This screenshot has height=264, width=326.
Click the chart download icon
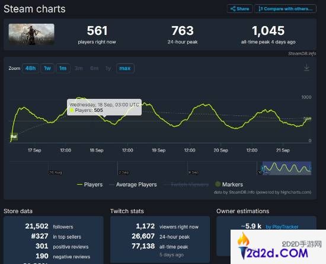[306, 67]
